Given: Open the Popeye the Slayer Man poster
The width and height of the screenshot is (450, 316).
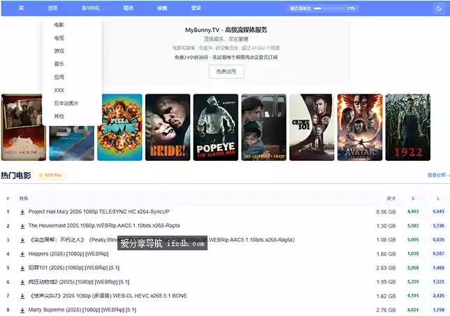Looking at the screenshot, I should tap(216, 127).
